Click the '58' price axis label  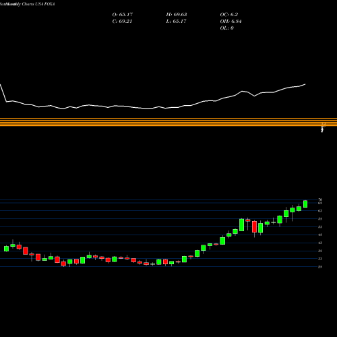click(320, 219)
